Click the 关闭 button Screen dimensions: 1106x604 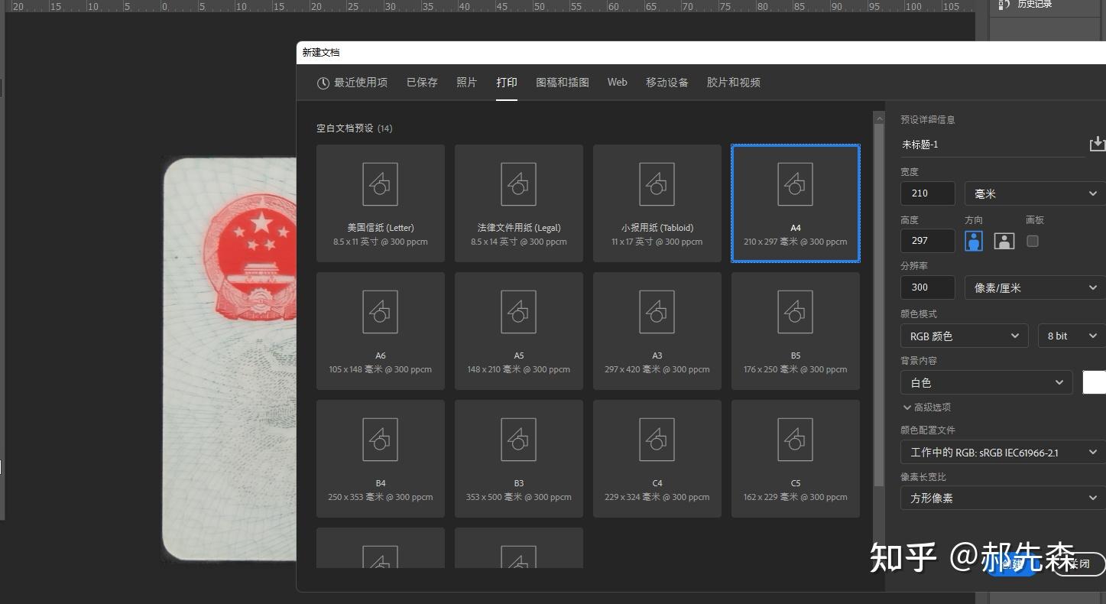click(1078, 563)
